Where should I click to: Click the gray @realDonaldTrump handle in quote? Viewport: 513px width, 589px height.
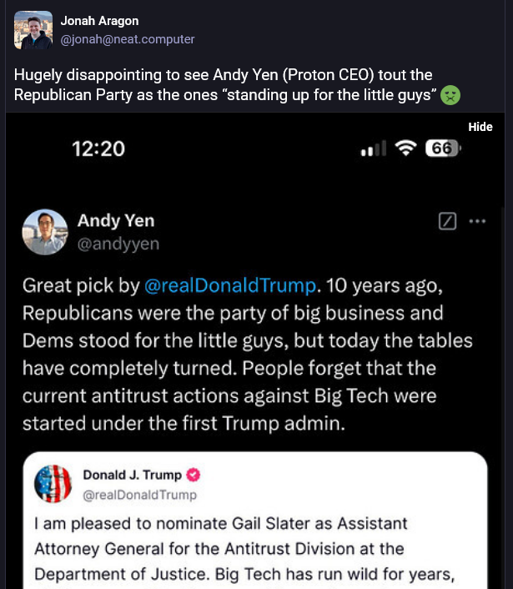click(139, 495)
